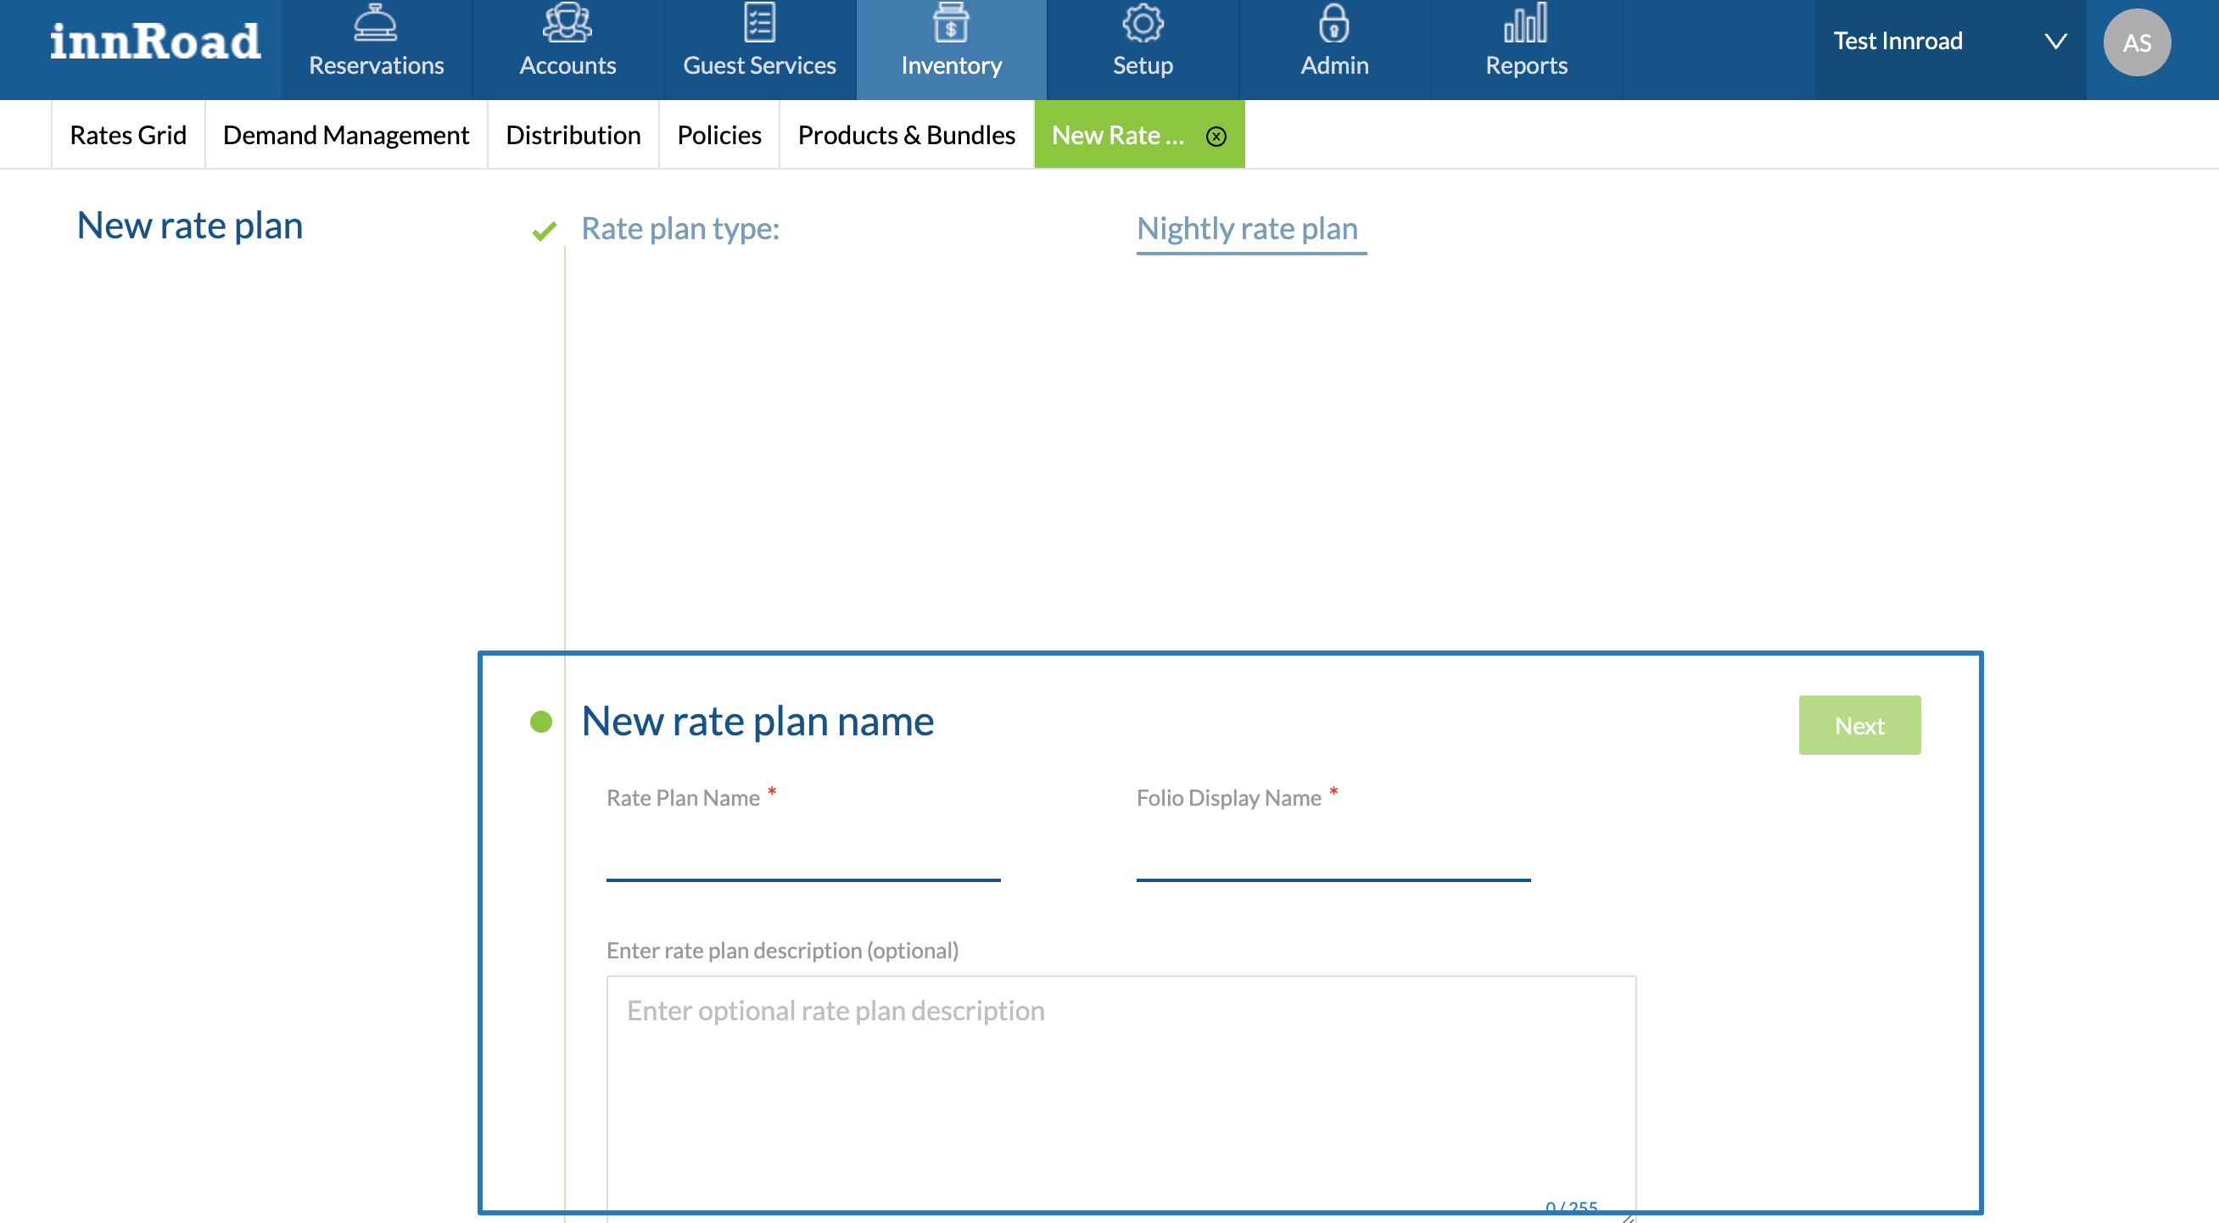Open Inventory via the register icon
2219x1223 pixels.
[950, 24]
